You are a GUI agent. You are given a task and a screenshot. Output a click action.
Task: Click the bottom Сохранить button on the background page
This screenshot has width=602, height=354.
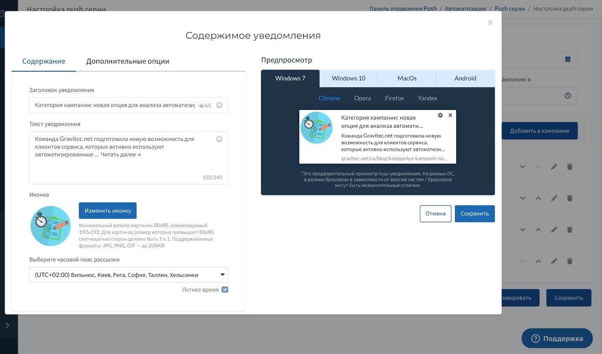569,298
